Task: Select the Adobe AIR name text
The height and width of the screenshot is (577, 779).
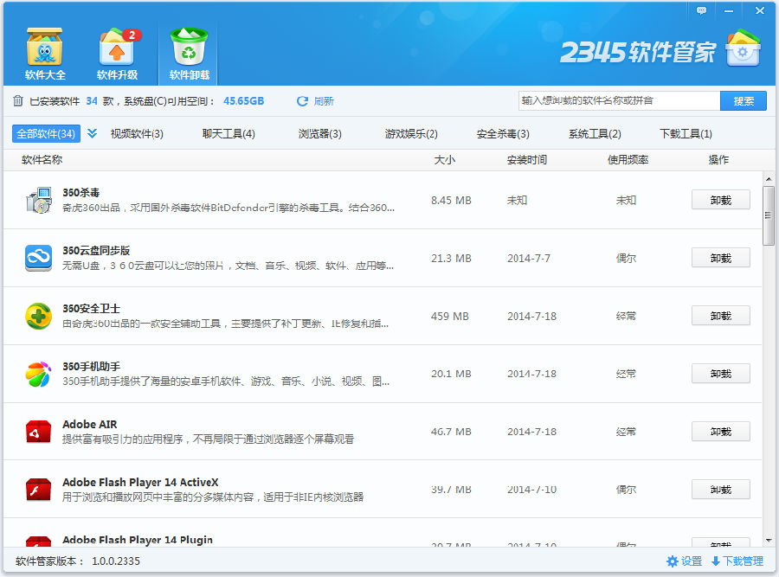Action: tap(90, 425)
